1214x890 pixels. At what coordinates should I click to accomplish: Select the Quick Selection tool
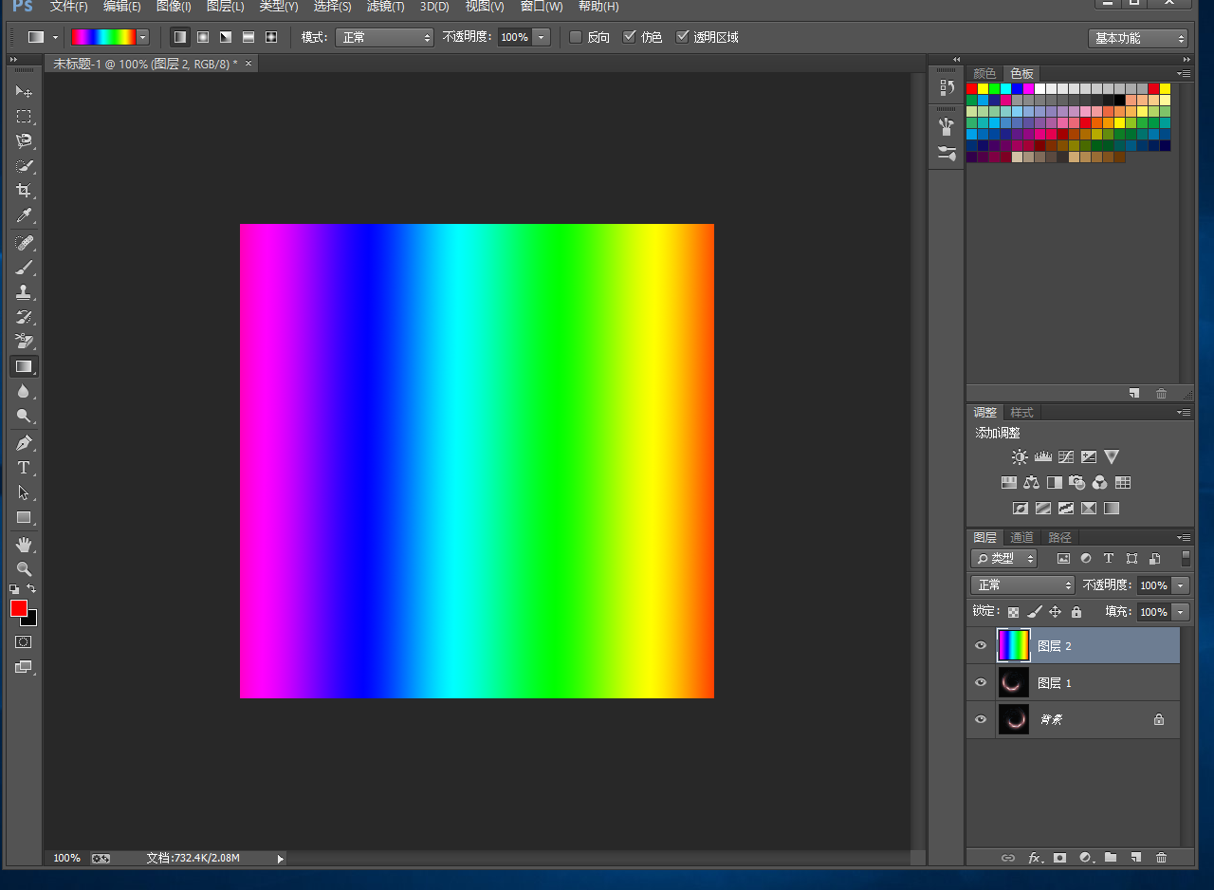click(24, 166)
